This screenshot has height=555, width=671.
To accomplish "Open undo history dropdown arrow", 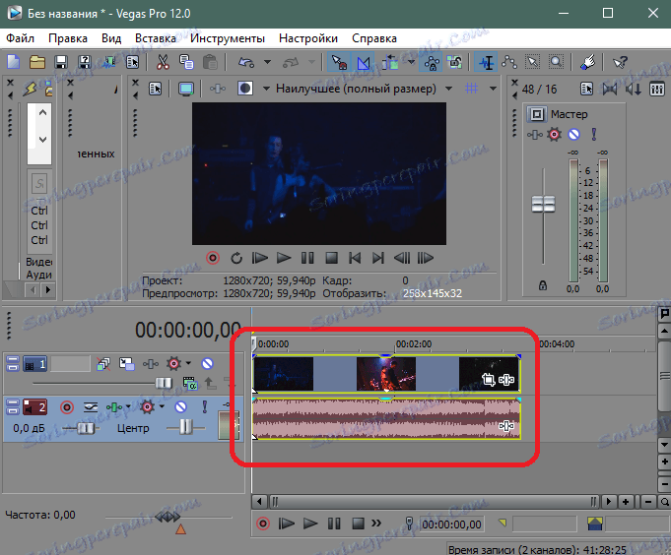I will click(267, 62).
